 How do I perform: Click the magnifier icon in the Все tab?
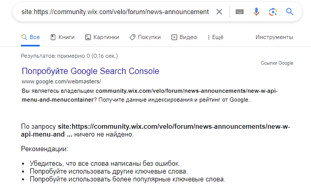pyautogui.click(x=24, y=37)
